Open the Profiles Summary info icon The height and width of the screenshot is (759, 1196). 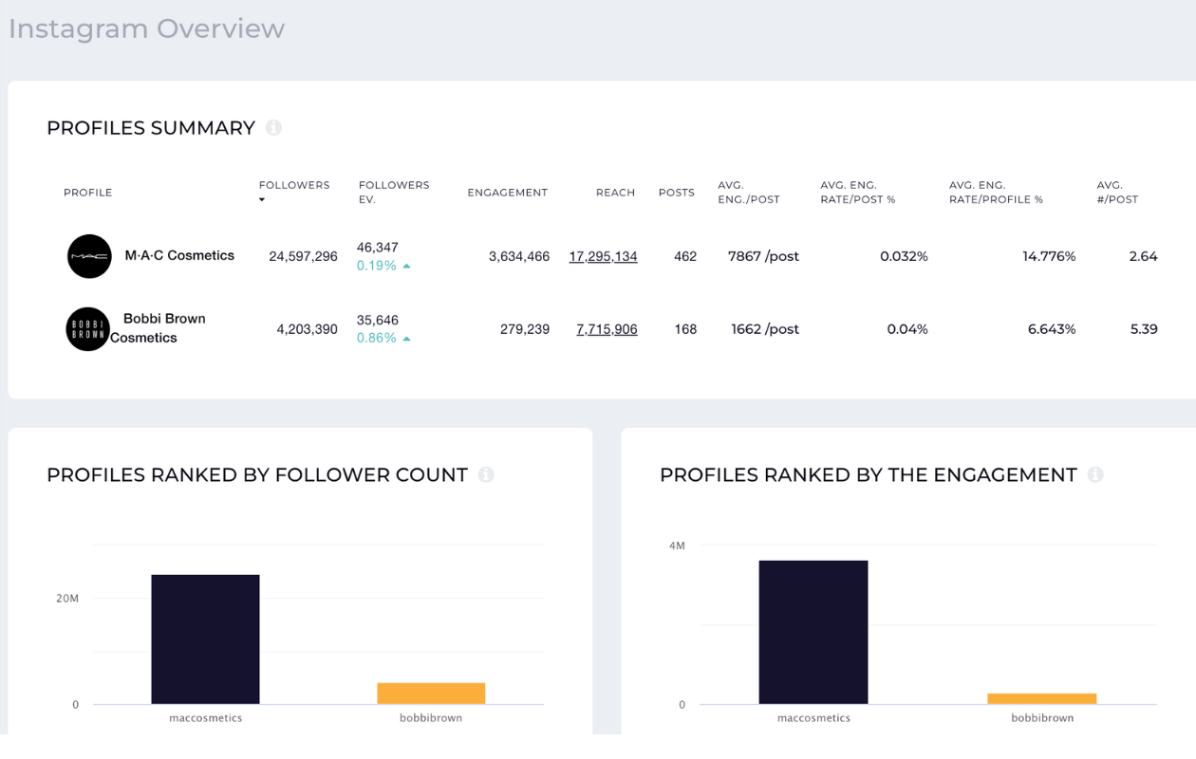[x=273, y=128]
